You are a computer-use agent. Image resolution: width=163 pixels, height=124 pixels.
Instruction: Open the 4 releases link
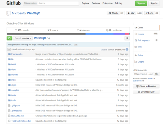click(83, 30)
